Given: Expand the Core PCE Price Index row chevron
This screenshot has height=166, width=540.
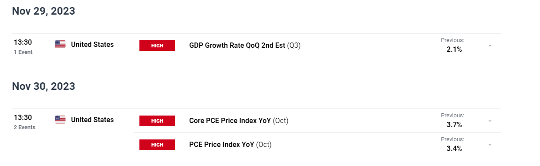Looking at the screenshot, I should (490, 121).
